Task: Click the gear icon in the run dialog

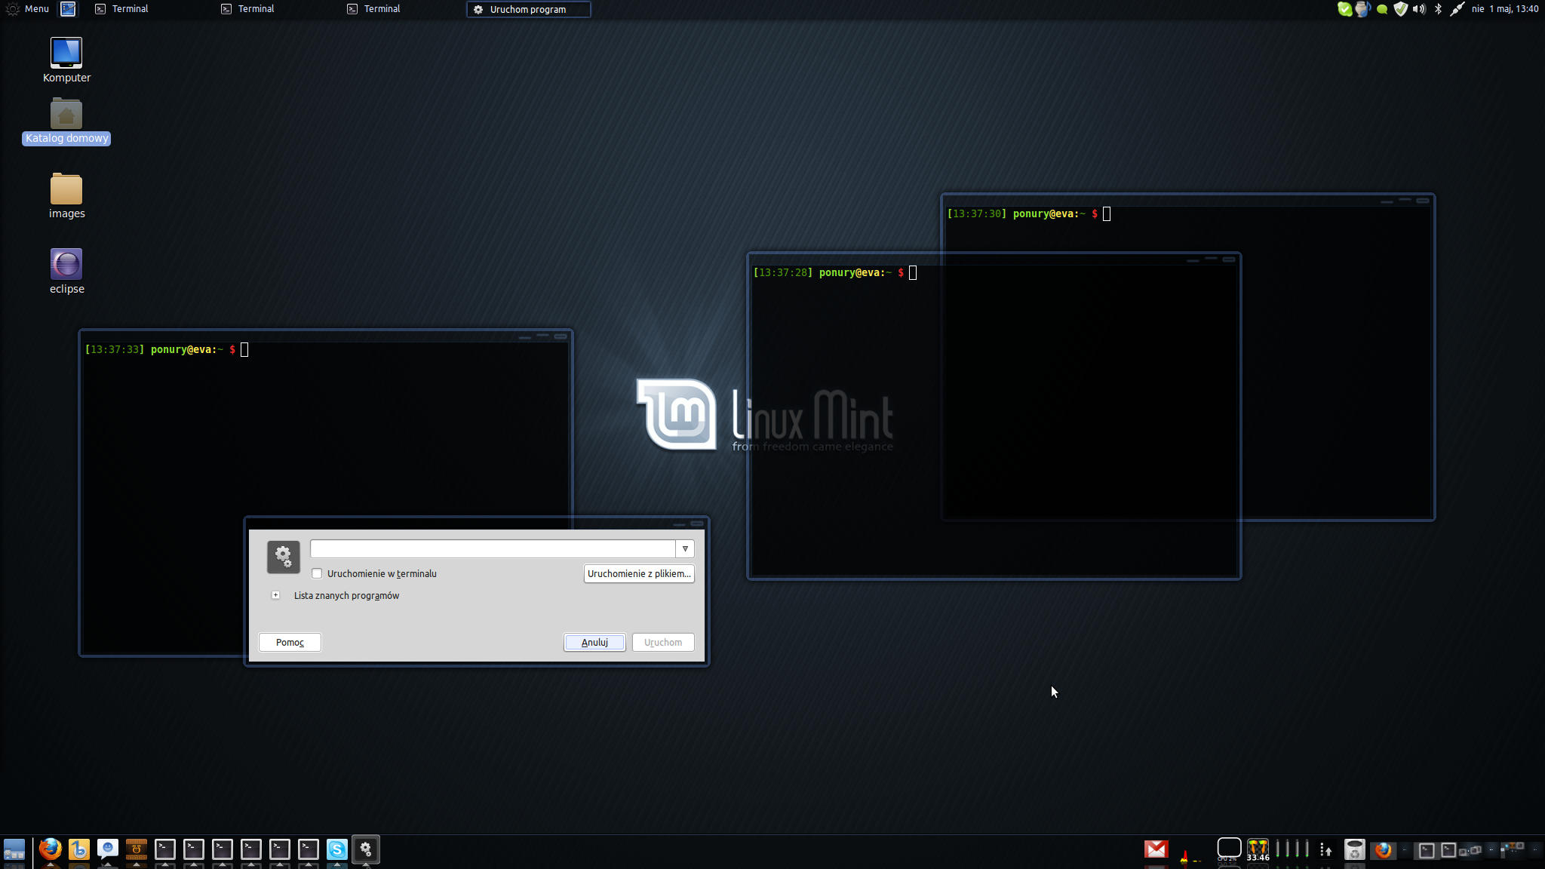Action: pyautogui.click(x=283, y=557)
